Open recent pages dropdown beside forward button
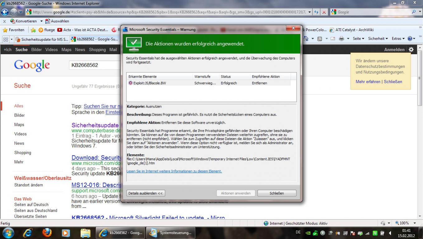Image resolution: width=423 pixels, height=239 pixels. pos(21,12)
